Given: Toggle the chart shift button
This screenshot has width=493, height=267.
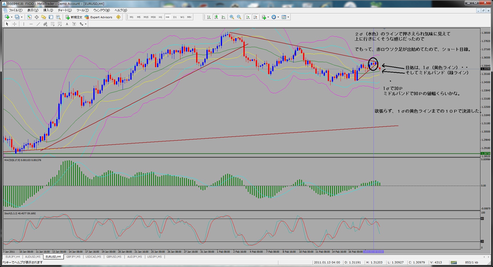Looking at the screenshot, I should point(255,17).
